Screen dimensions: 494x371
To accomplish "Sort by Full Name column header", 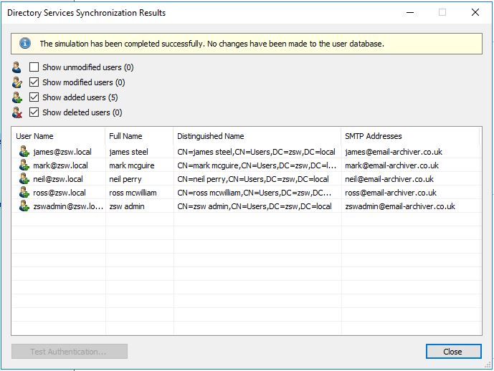I will pos(139,136).
